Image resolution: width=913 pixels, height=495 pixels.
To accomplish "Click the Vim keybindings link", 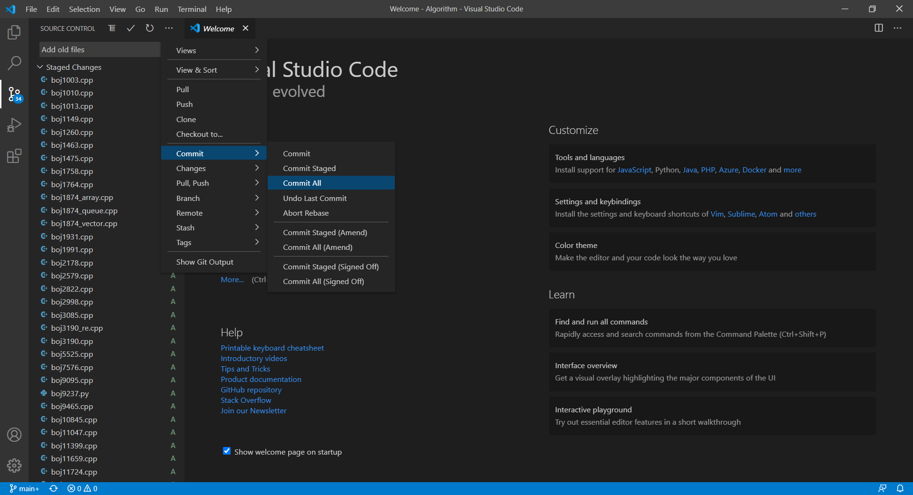I will click(717, 214).
